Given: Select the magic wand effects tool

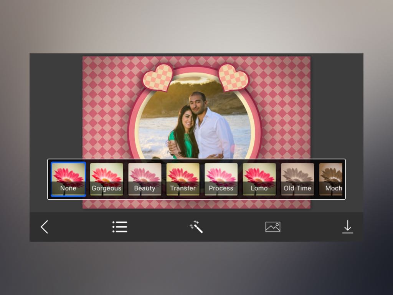Looking at the screenshot, I should (x=196, y=227).
